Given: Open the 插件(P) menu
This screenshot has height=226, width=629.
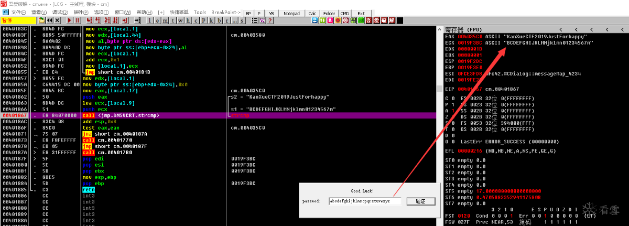Looking at the screenshot, I should click(x=82, y=12).
